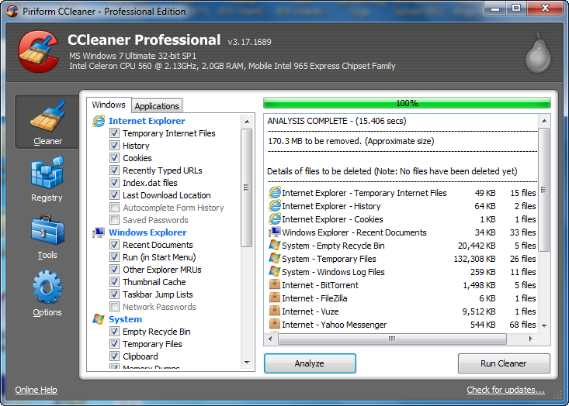Uncheck Thumbnail Cache checkbox
This screenshot has height=406, width=569.
[x=114, y=282]
